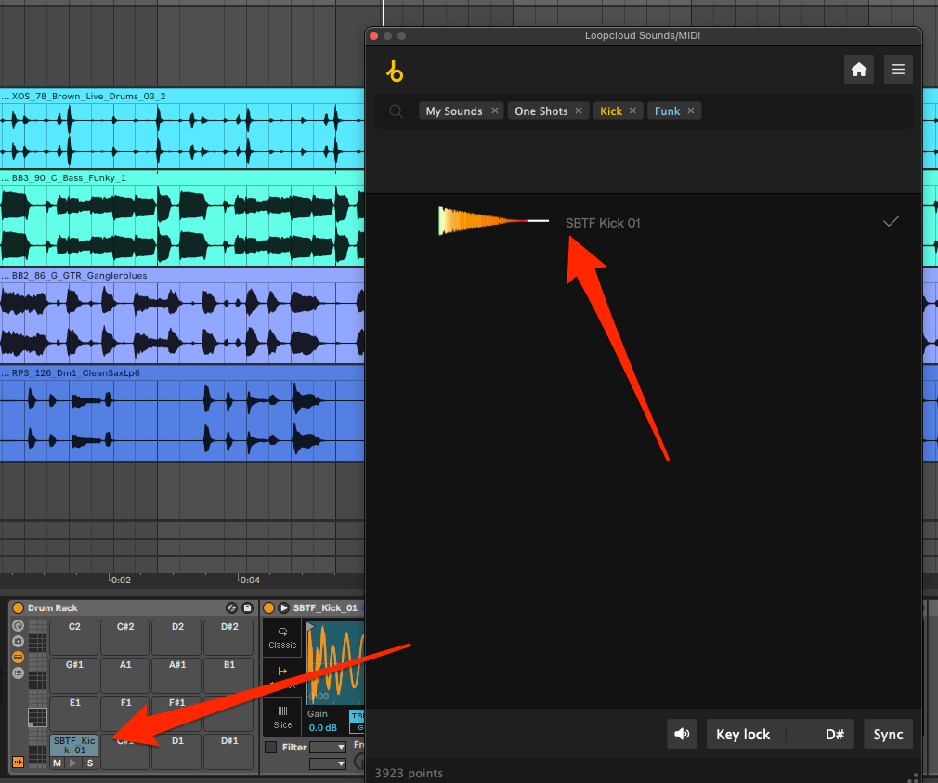Select Slice playback mode in Simpler

[x=282, y=716]
